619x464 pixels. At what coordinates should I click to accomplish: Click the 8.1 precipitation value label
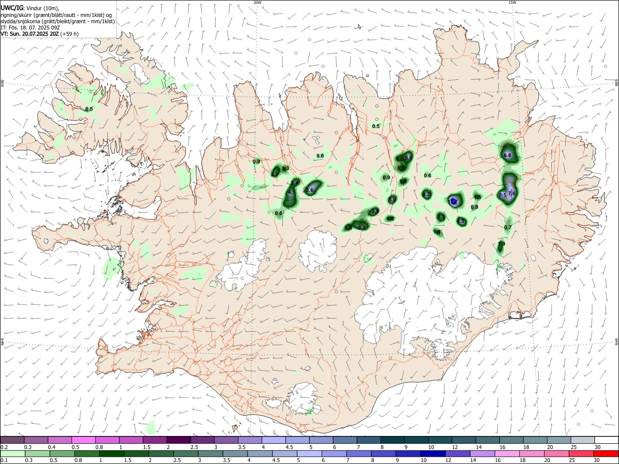coord(502,195)
